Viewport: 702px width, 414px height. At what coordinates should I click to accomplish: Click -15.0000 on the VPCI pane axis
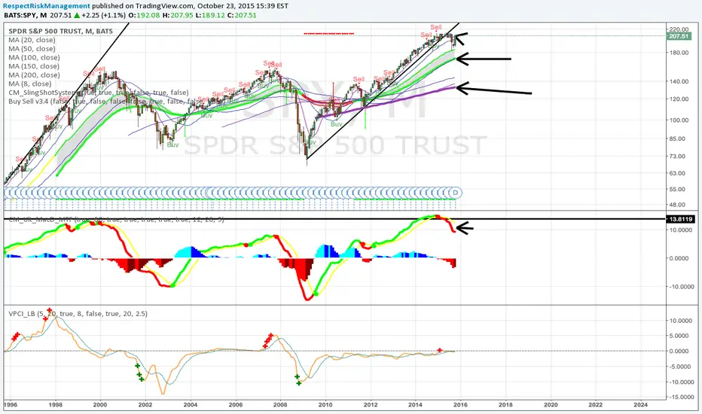[680, 397]
